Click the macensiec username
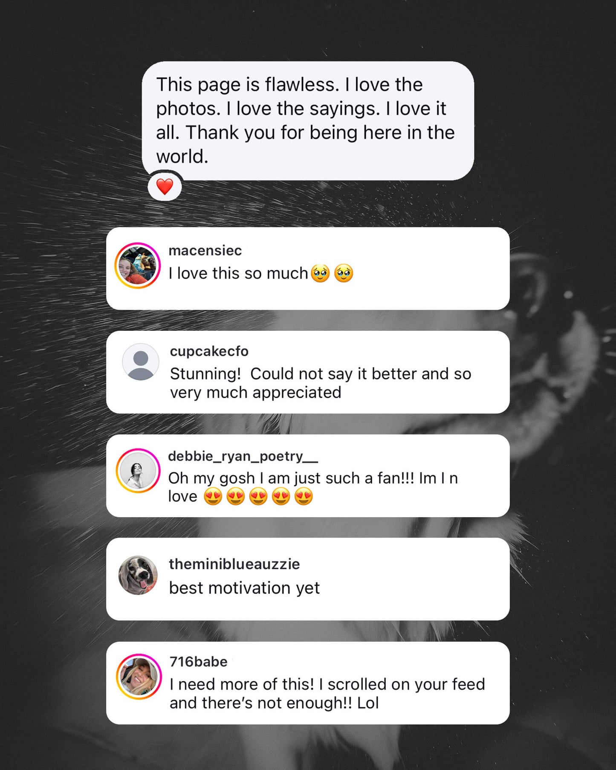Screen dimensions: 616x770 [x=205, y=250]
